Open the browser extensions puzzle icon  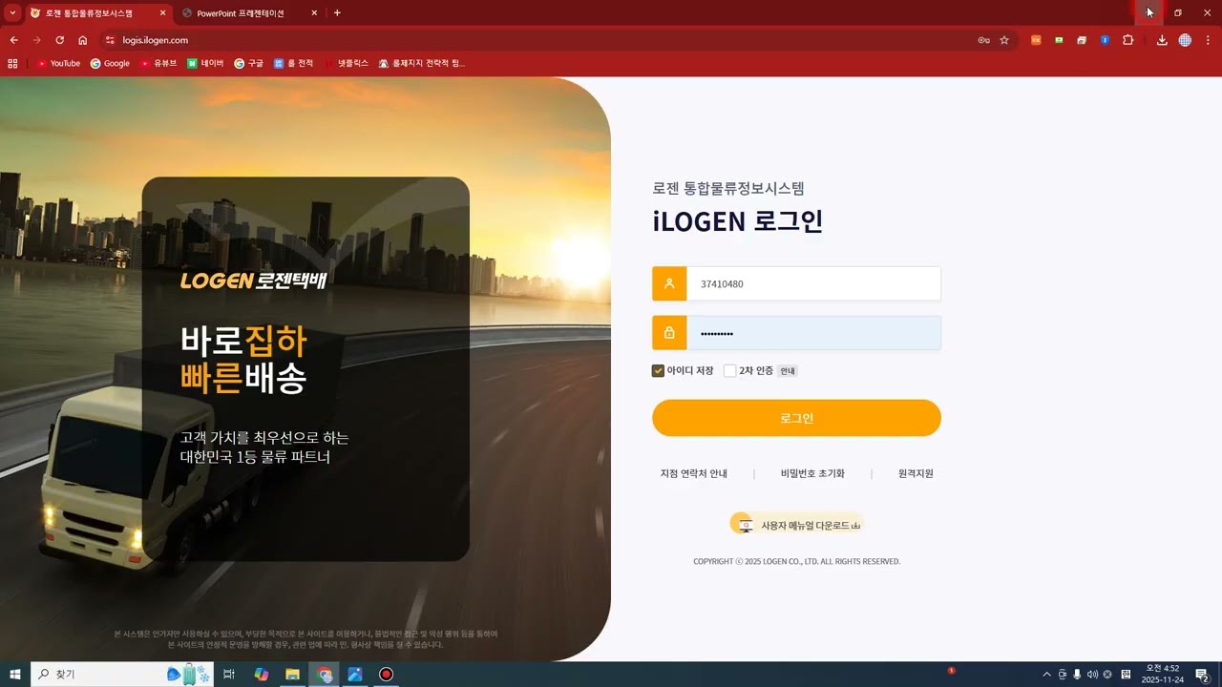tap(1127, 40)
